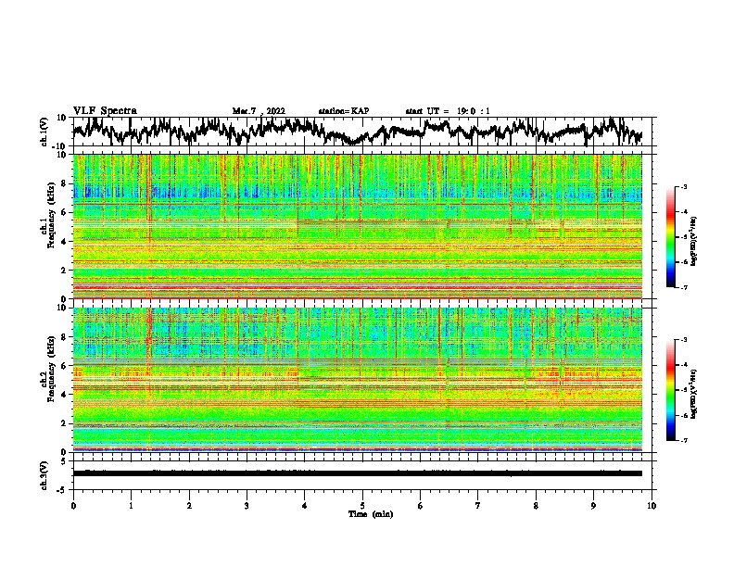Click the "ch.3(V)" axis label
This screenshot has width=734, height=567.
44,475
